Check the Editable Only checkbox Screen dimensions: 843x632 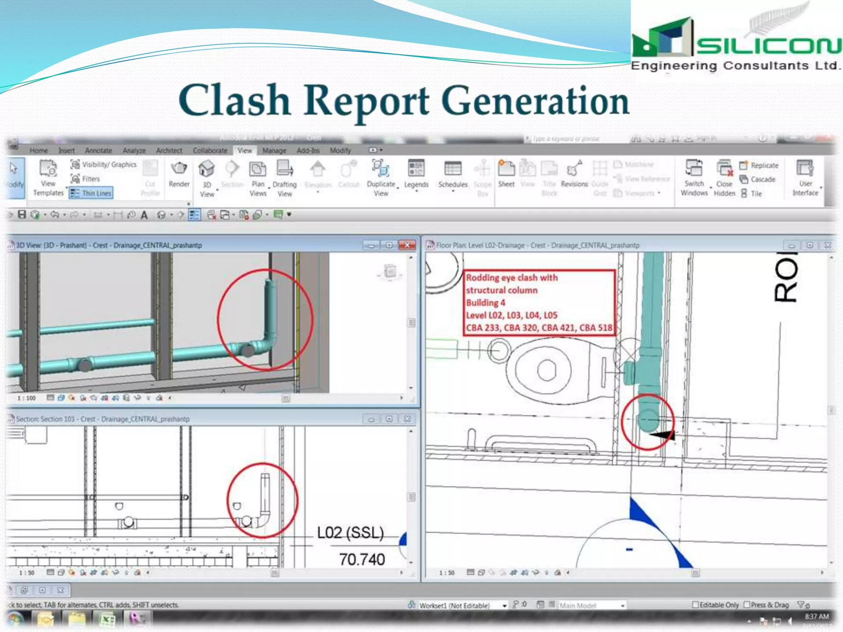point(695,604)
